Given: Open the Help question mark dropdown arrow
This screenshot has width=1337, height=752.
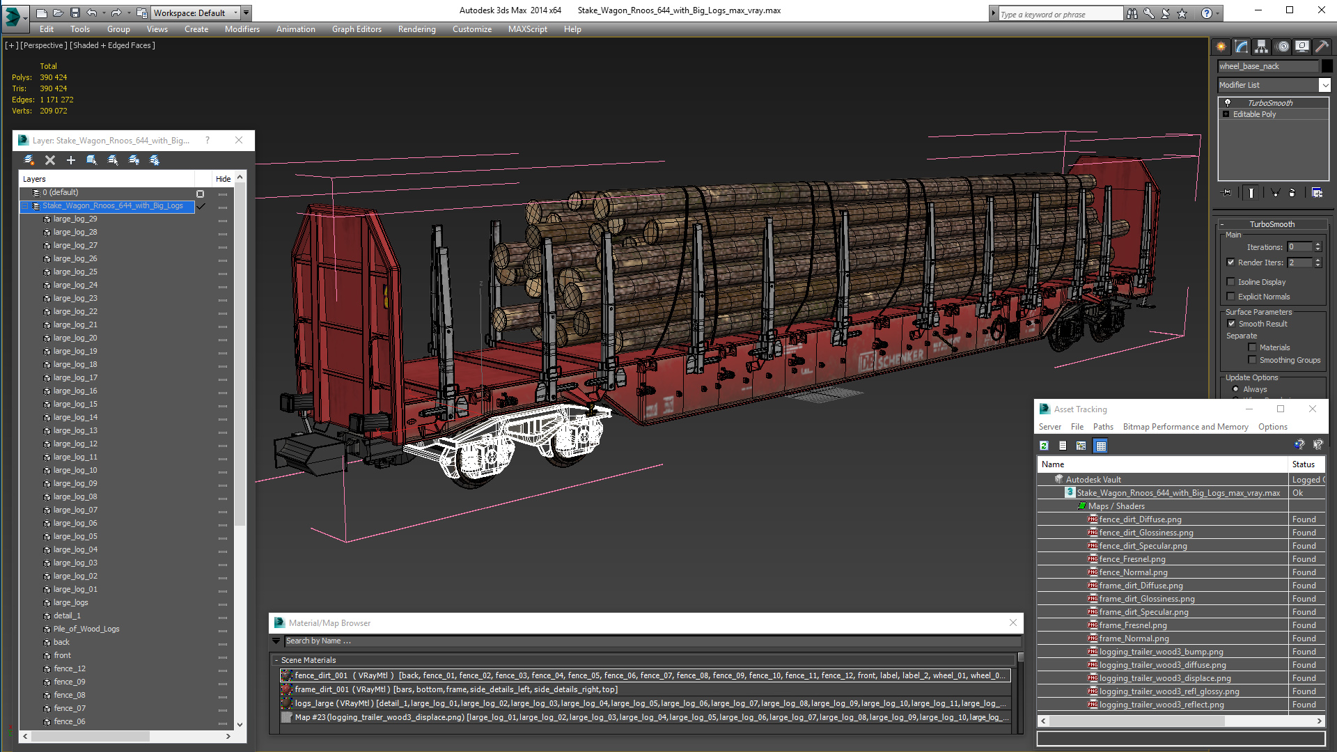Looking at the screenshot, I should click(1217, 13).
